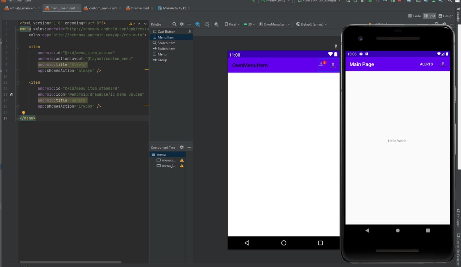
Task: Open Component Tree settings gear
Action: [182, 147]
